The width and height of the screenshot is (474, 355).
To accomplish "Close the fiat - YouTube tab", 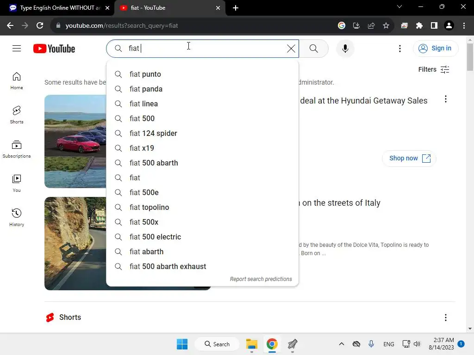I will pyautogui.click(x=218, y=8).
